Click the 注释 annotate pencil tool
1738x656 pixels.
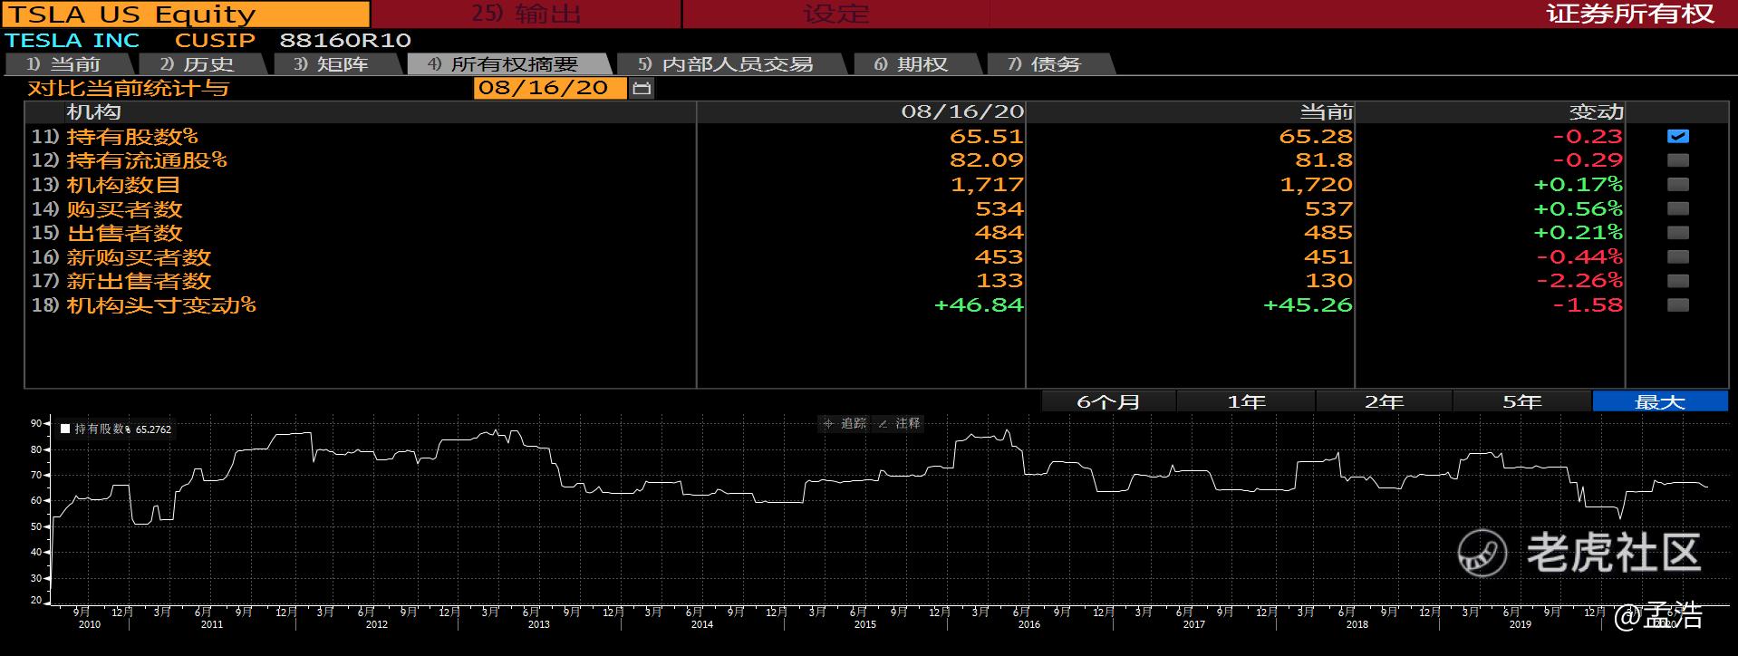click(900, 423)
